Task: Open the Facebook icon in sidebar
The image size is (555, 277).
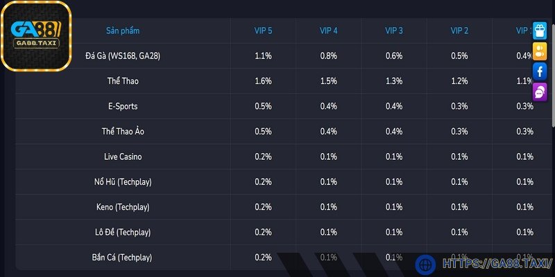Action: coord(540,71)
